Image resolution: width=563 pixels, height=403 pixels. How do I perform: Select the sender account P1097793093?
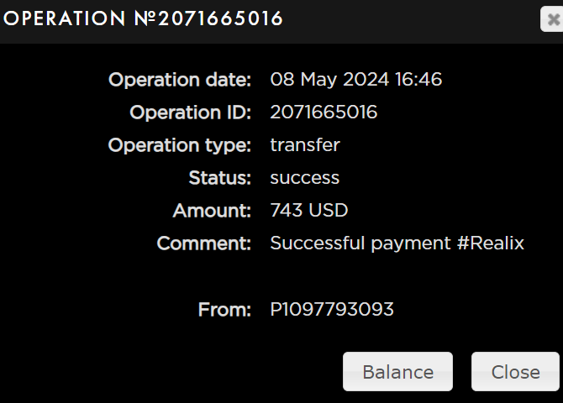331,310
